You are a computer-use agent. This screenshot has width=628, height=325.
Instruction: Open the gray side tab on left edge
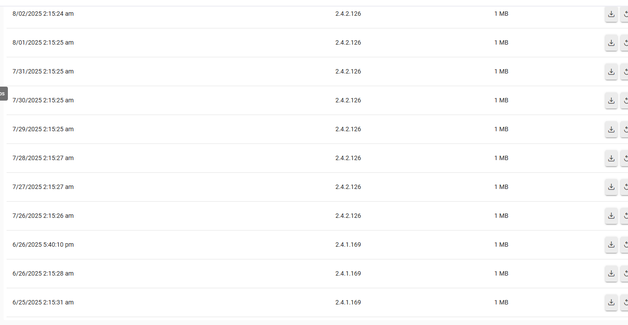click(4, 94)
